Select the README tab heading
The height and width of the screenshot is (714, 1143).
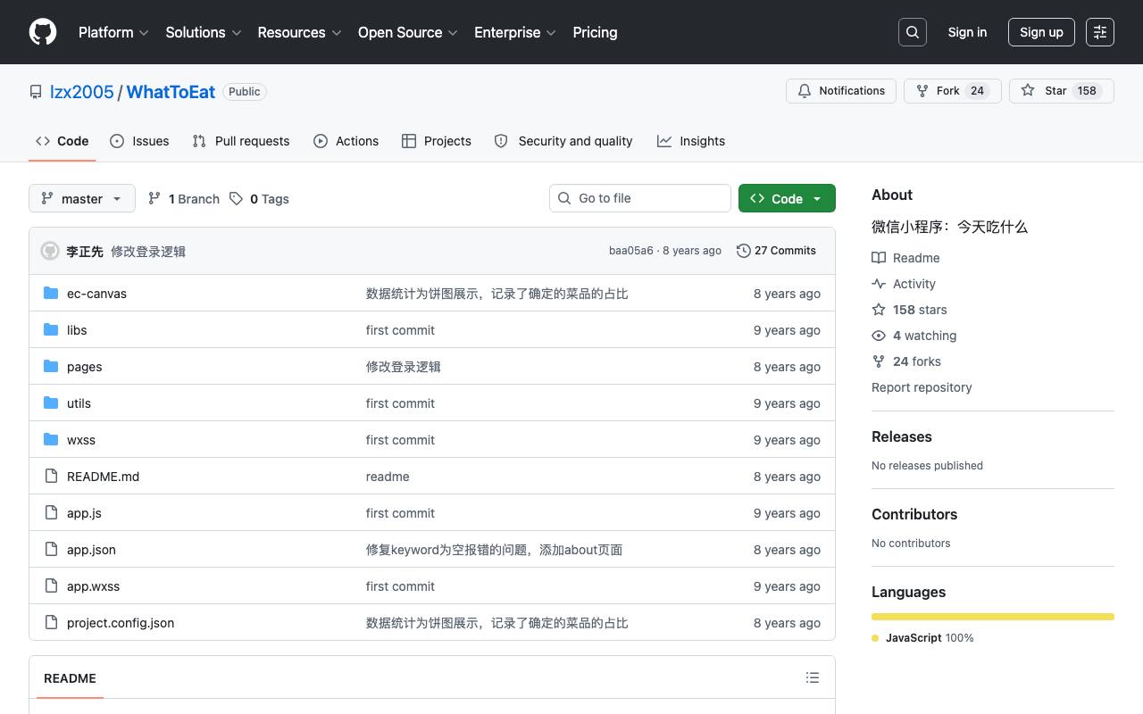(70, 678)
